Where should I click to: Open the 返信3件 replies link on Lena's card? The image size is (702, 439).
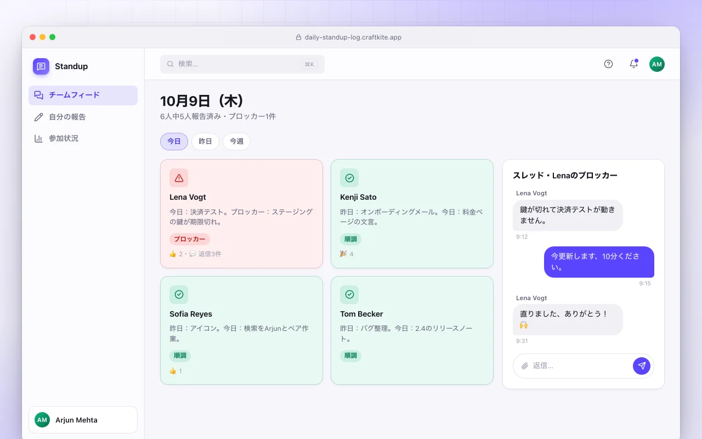point(210,254)
